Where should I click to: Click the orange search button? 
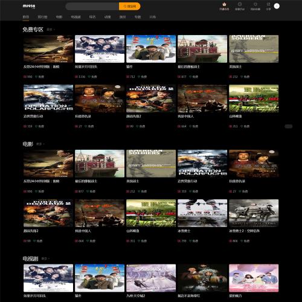129,7
